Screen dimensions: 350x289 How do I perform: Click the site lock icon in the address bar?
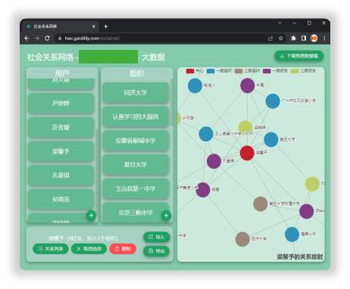pos(60,39)
